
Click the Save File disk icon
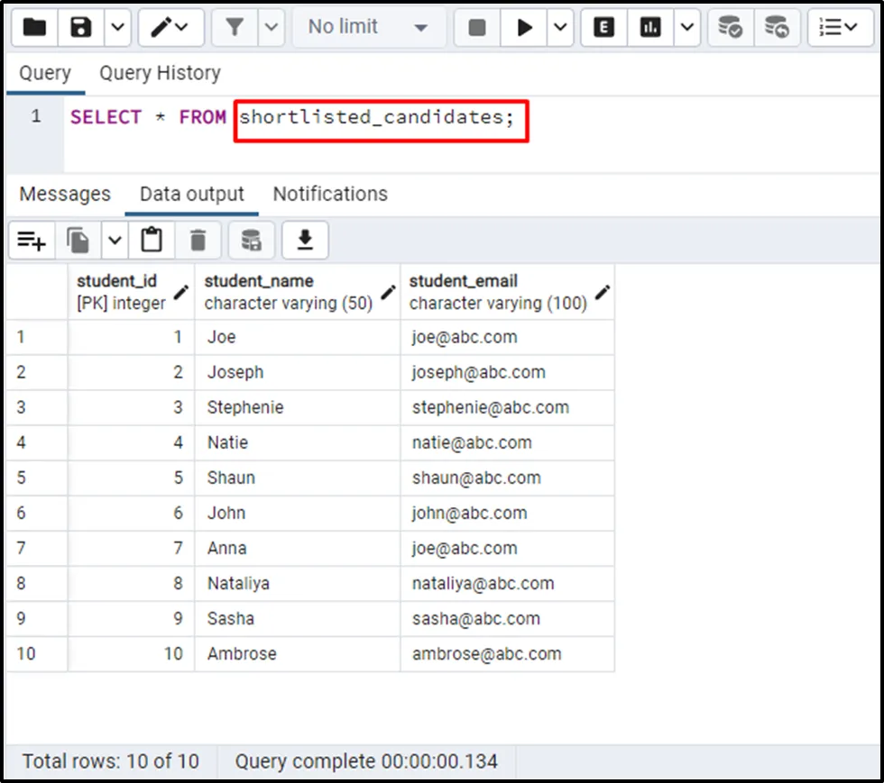(81, 28)
